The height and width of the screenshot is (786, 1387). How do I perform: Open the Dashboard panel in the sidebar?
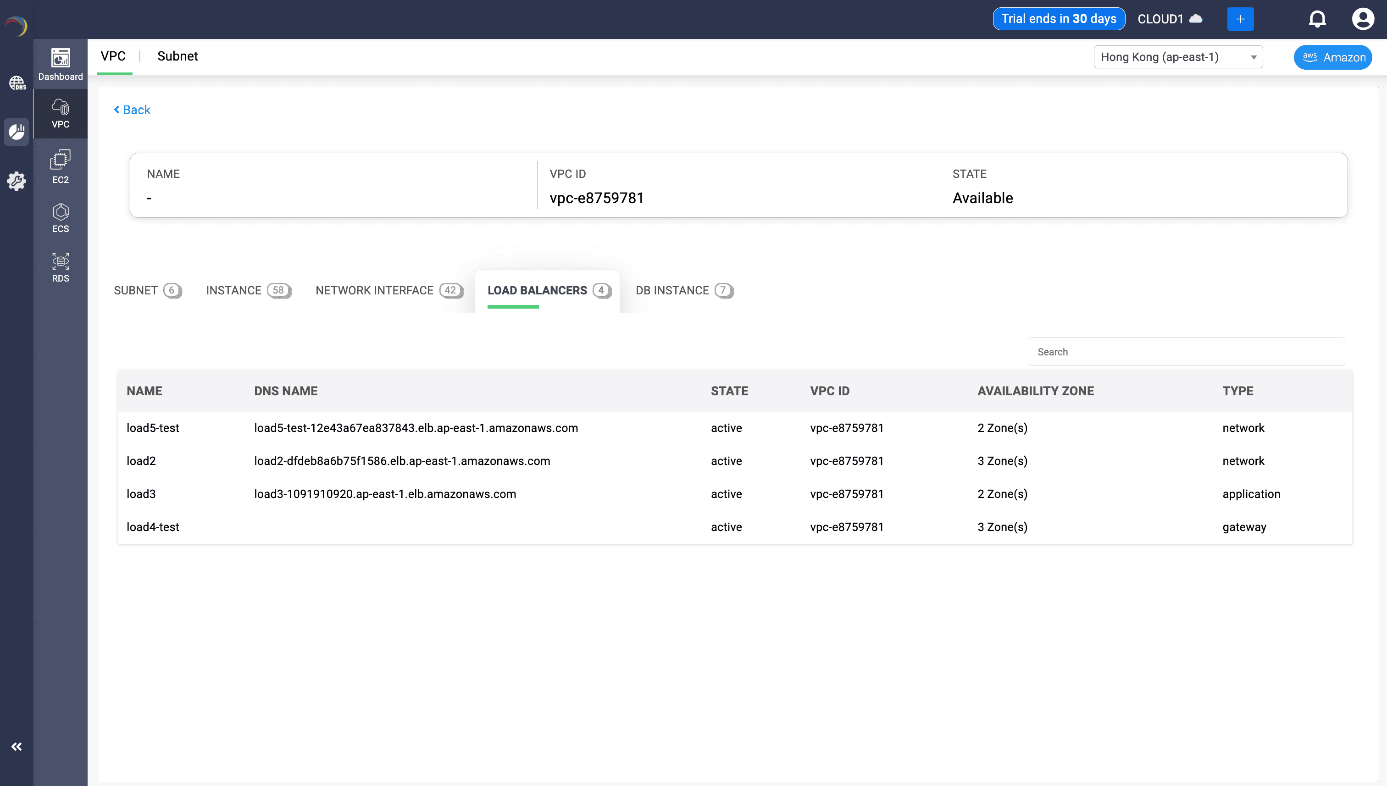click(60, 64)
